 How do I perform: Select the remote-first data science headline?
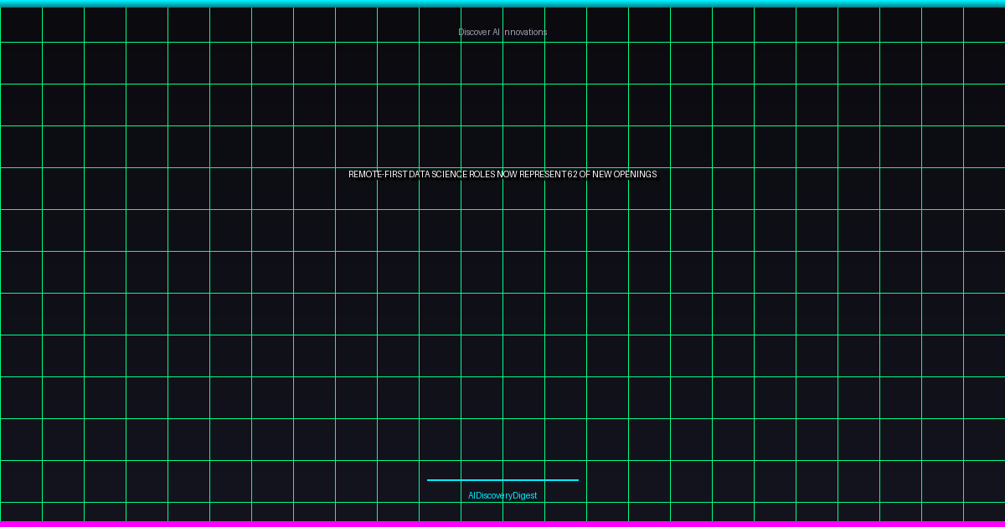coord(502,174)
